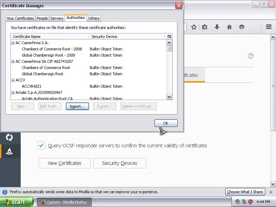Click the View Certificates button
This screenshot has width=276, height=207.
point(65,163)
